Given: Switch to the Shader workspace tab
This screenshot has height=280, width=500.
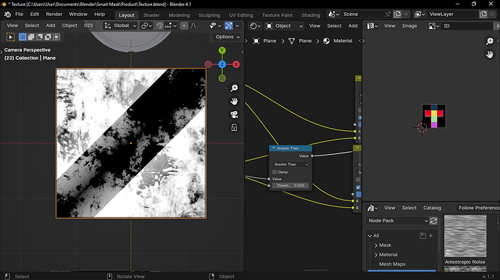Looking at the screenshot, I should (151, 15).
